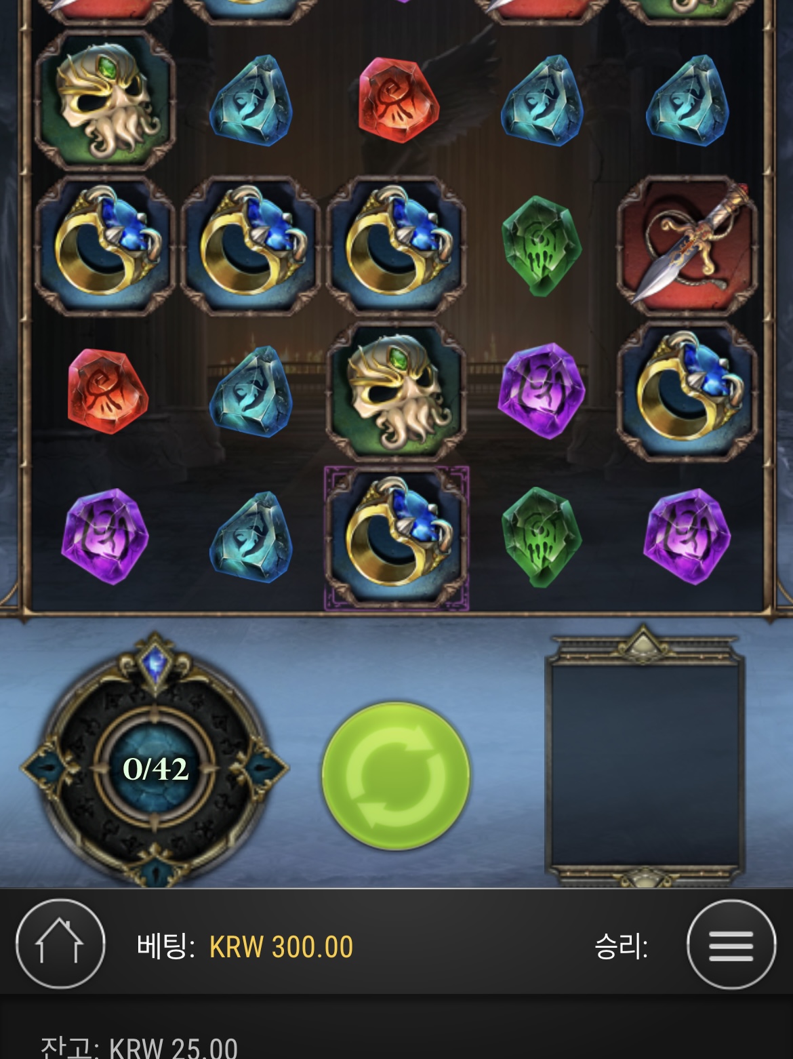Select the skull symbol in grid center
This screenshot has height=1059, width=793.
(x=396, y=392)
